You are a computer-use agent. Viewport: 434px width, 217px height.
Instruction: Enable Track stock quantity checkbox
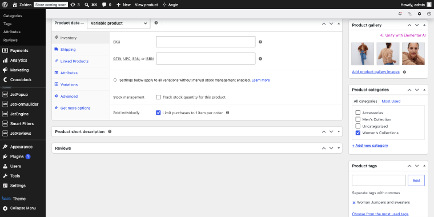158,97
